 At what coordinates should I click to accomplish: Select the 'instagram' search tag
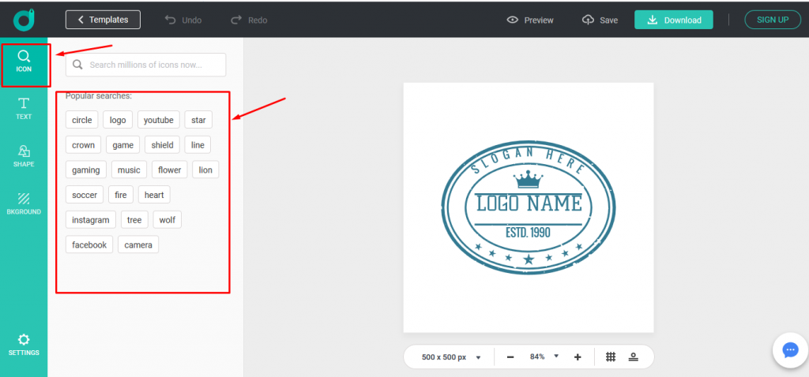(90, 219)
